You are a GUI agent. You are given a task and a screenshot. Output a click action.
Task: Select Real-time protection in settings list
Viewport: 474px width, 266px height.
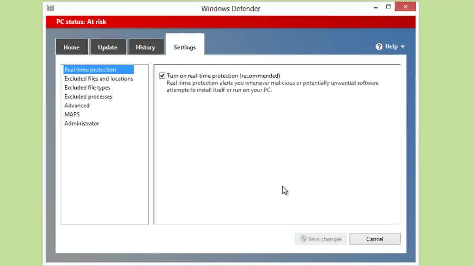(99, 69)
